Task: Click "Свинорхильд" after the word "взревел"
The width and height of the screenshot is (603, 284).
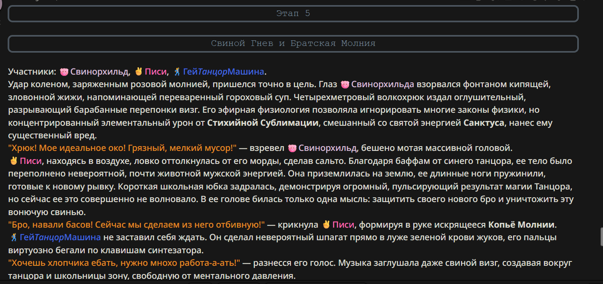Action: (x=328, y=148)
